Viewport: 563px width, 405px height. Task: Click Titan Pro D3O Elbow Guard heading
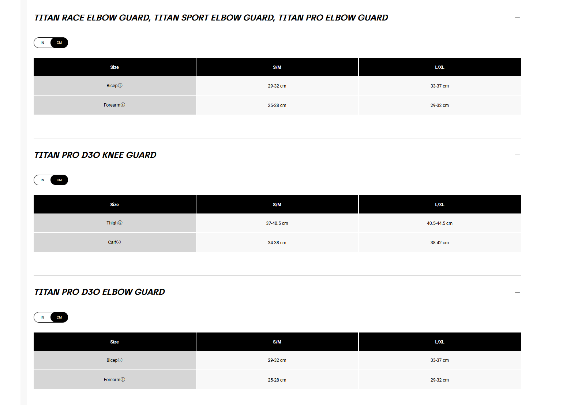(x=100, y=292)
